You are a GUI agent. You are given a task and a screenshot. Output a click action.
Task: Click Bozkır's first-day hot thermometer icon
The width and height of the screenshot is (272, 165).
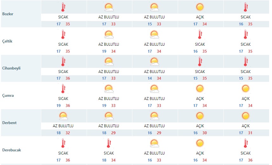click(63, 7)
